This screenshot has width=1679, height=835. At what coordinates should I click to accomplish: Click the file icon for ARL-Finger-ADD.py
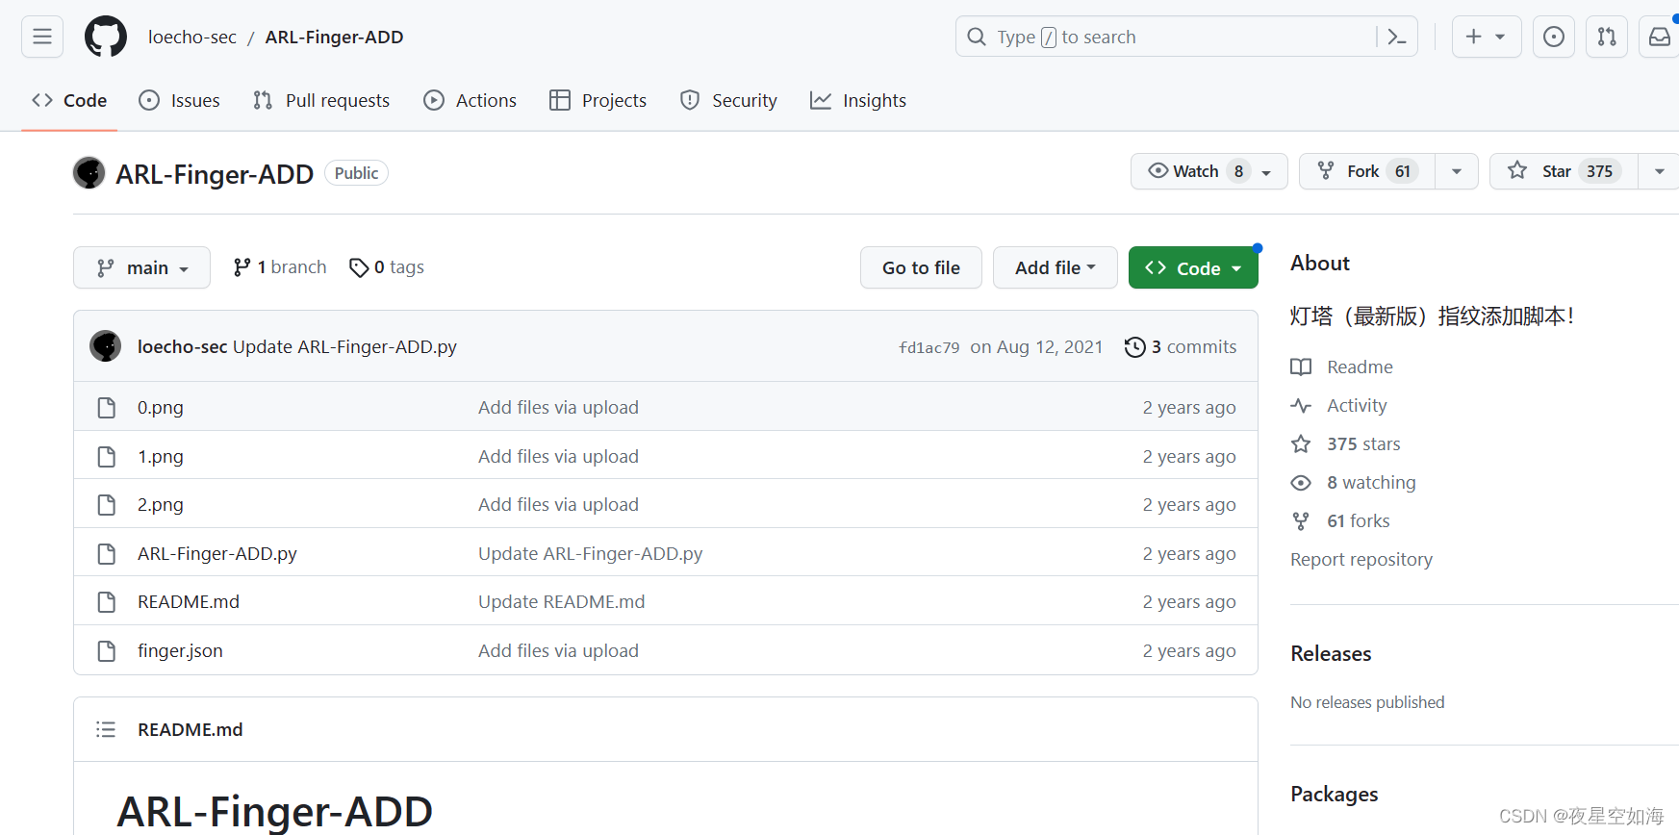107,554
